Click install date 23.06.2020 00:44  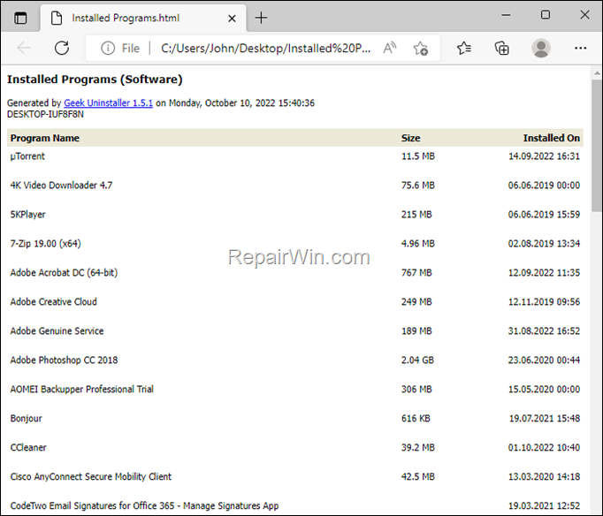point(544,360)
